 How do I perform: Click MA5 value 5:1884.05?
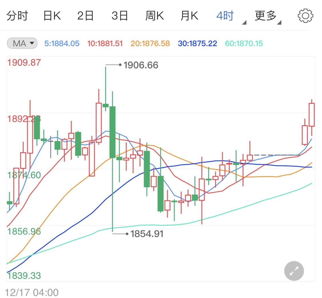click(x=62, y=43)
